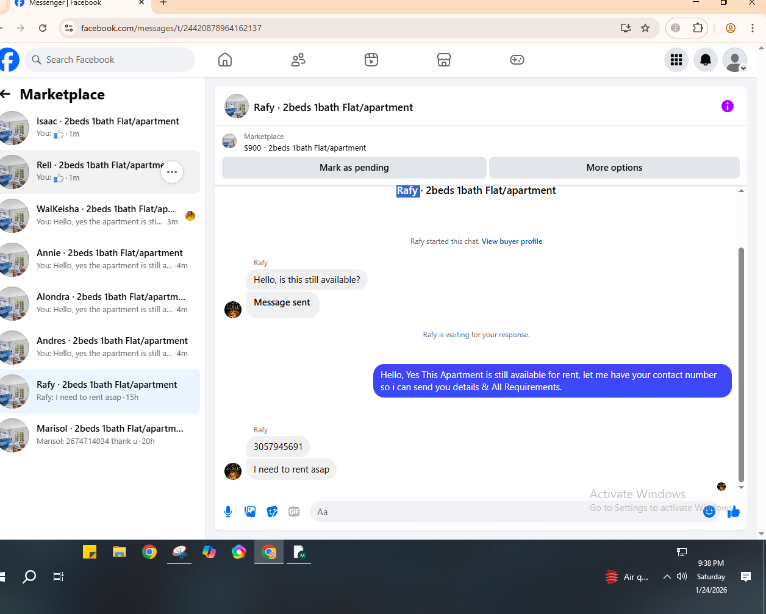
Task: Click the Search Facebook field
Action: (110, 60)
